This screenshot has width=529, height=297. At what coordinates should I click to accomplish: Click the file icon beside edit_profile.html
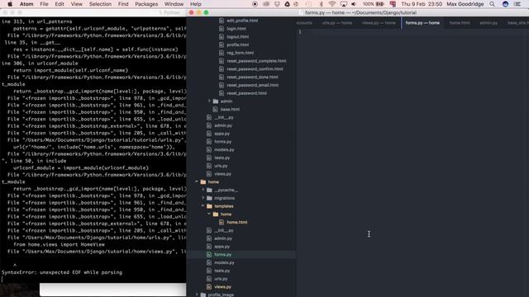pos(222,21)
